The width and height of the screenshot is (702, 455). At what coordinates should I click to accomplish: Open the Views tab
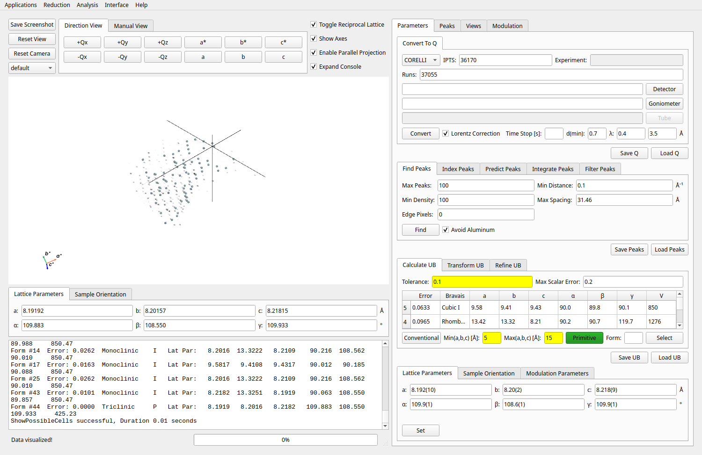(474, 26)
